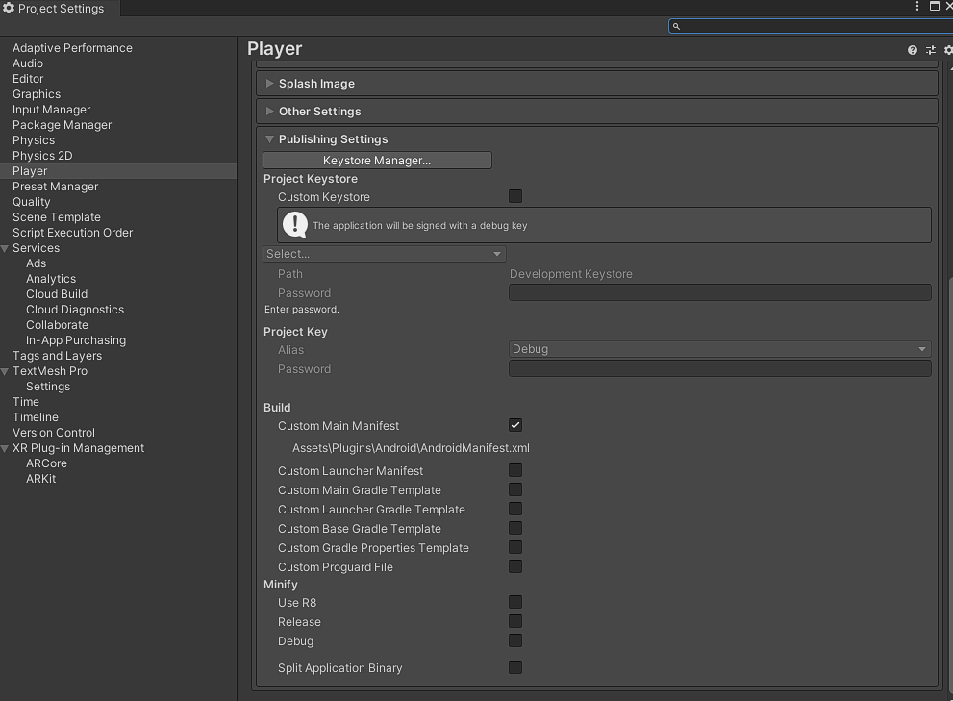Click the debug key warning info icon
Screen dimensions: 953x701
click(293, 225)
